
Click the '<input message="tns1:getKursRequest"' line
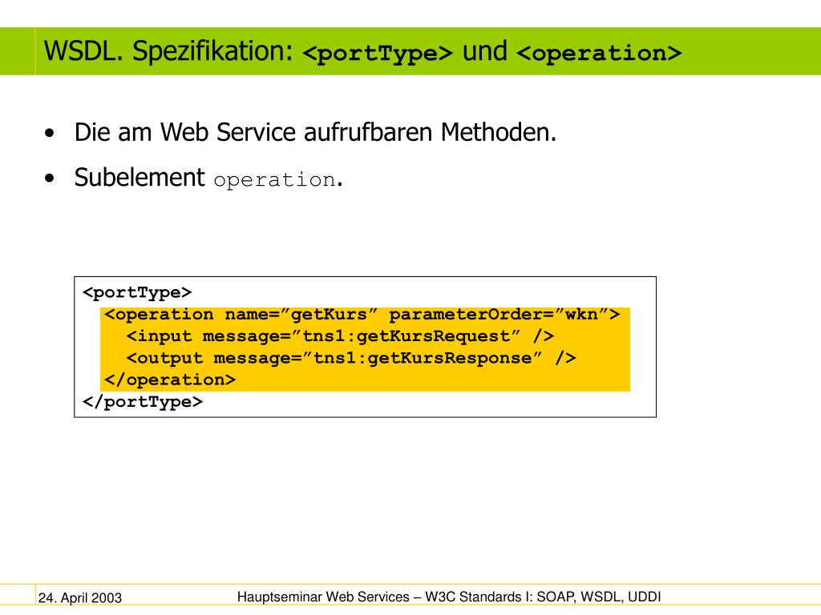pyautogui.click(x=340, y=336)
